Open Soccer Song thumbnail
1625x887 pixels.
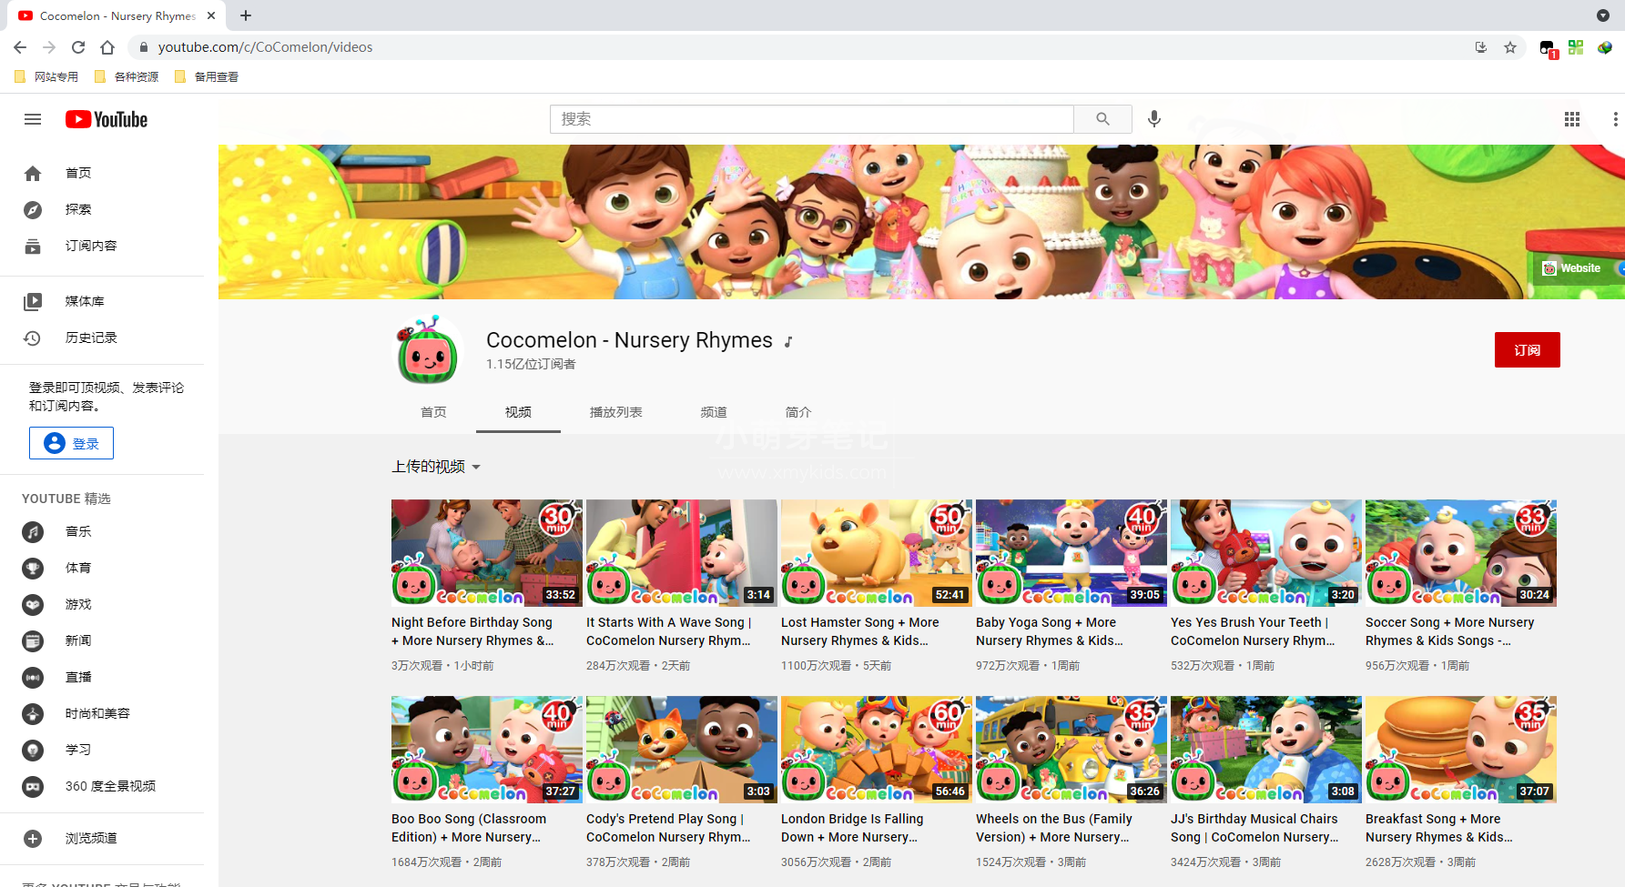pyautogui.click(x=1461, y=553)
